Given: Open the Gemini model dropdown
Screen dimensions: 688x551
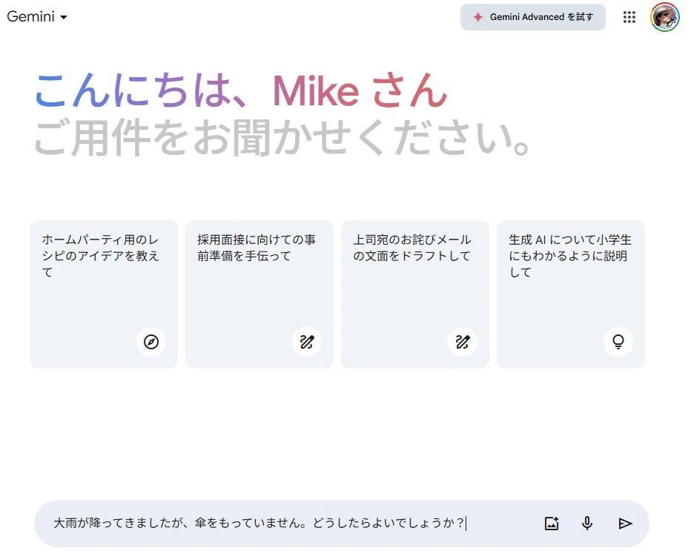Looking at the screenshot, I should click(37, 16).
